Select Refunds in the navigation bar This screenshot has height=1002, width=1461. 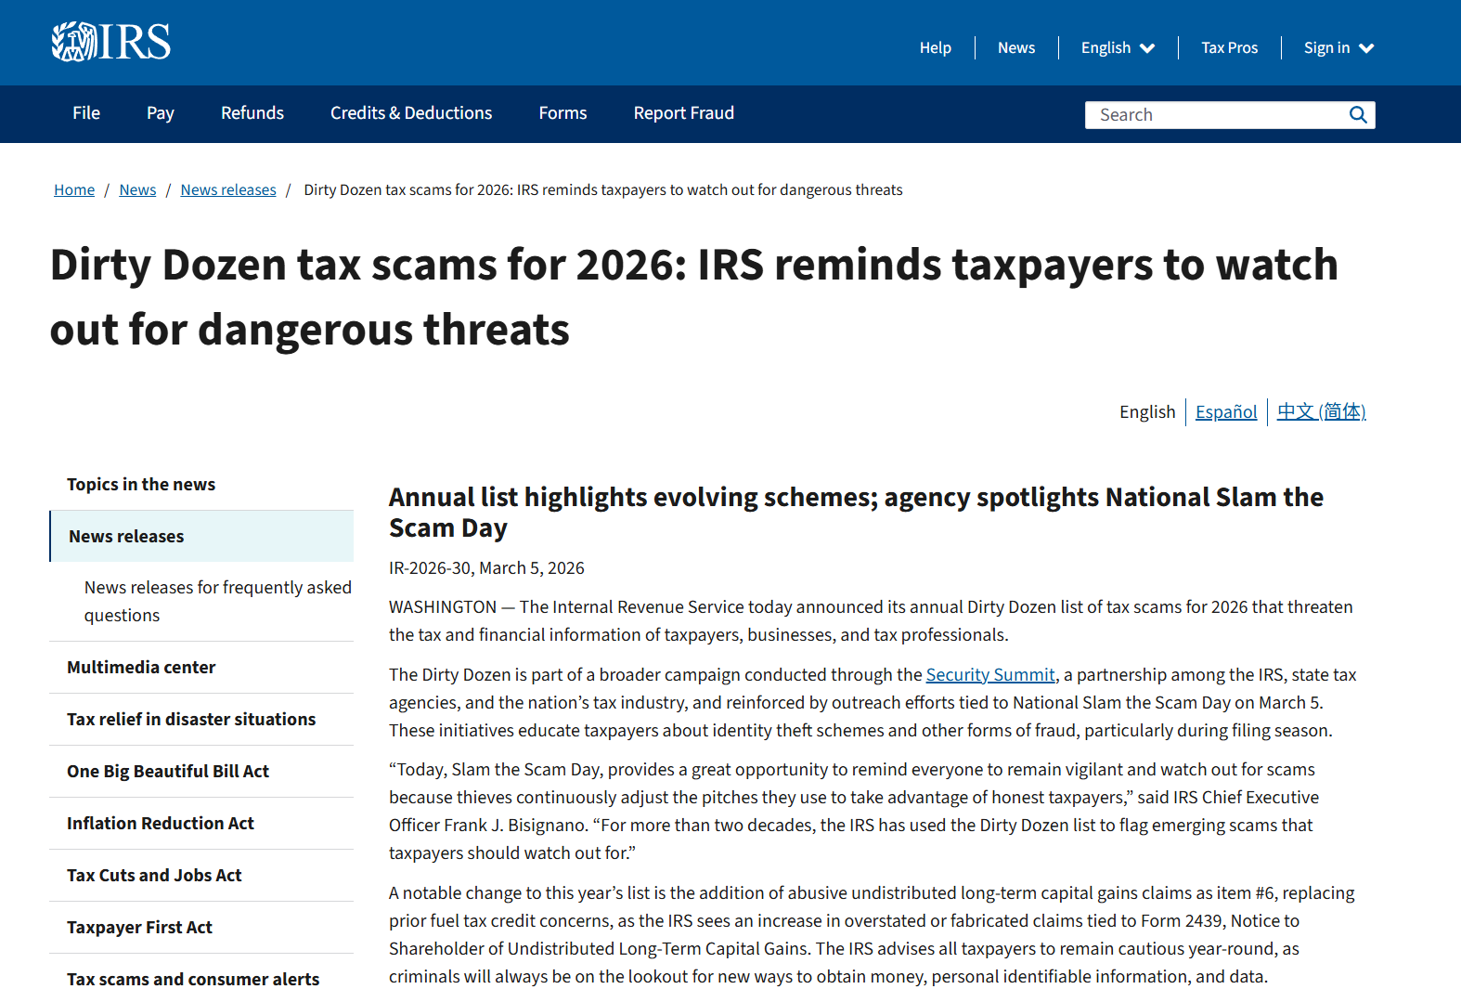click(x=252, y=113)
